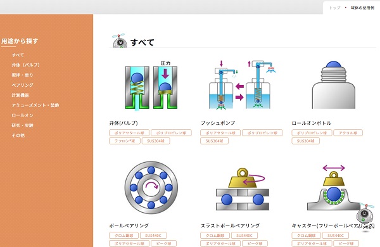Open the プッシュポンプ pump illustration
380x247 pixels.
tap(242, 85)
